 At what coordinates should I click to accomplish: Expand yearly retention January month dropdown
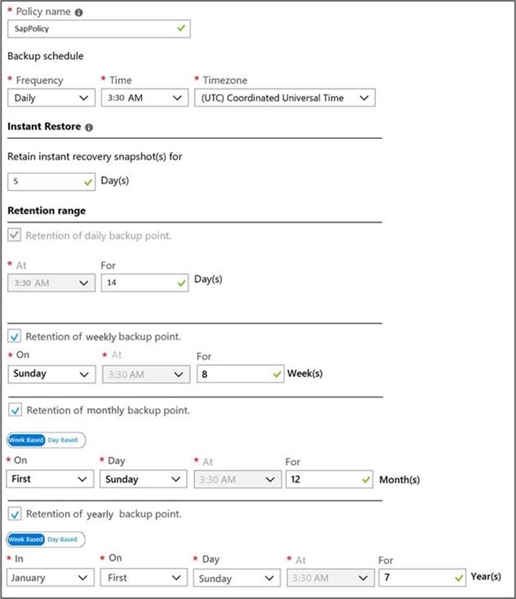click(51, 578)
